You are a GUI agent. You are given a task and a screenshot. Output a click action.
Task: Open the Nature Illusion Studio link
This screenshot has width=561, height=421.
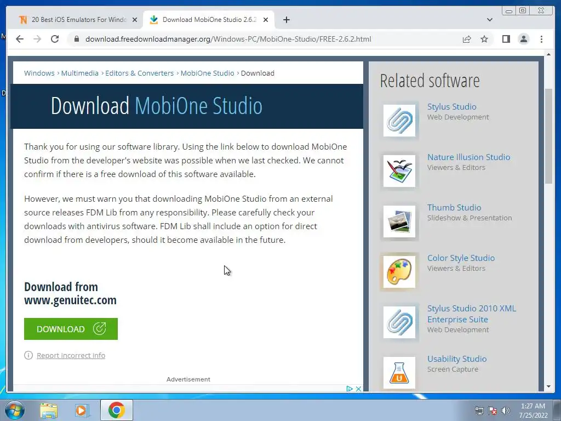pos(469,157)
